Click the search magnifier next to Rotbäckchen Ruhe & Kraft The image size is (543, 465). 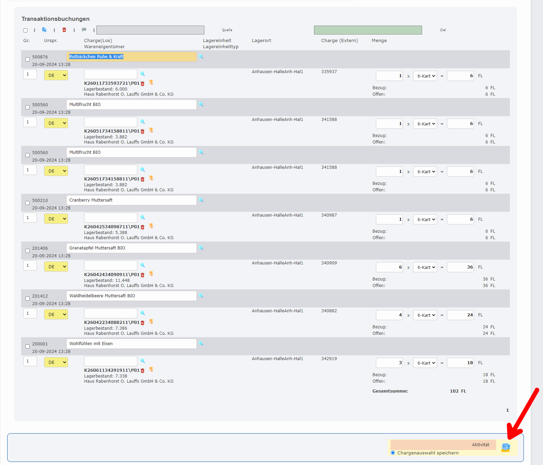(201, 57)
